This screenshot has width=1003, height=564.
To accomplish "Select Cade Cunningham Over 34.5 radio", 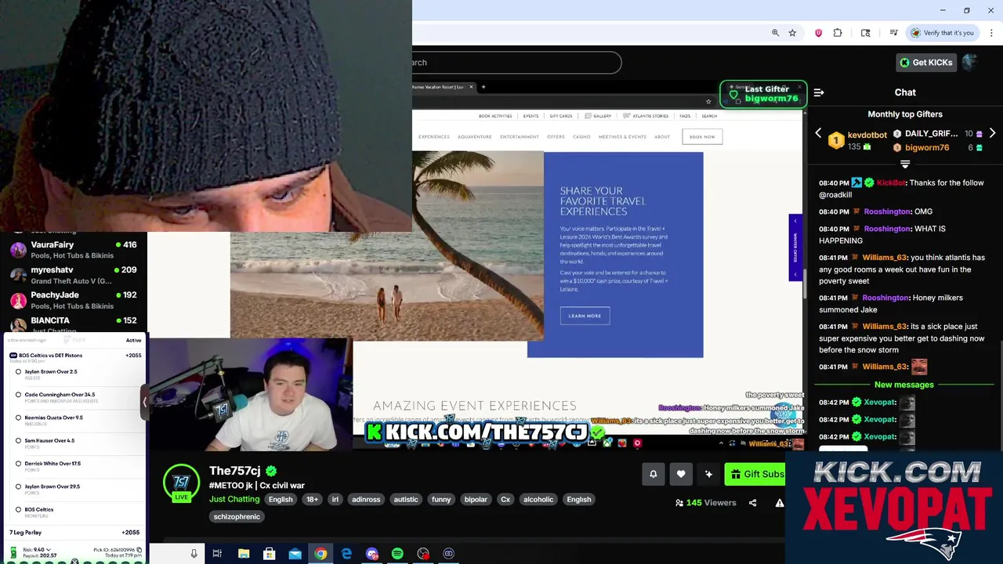I will pos(18,395).
